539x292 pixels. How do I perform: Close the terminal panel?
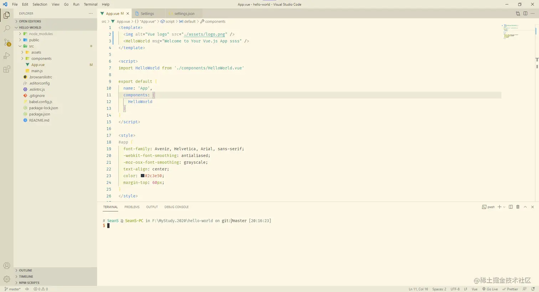[533, 207]
